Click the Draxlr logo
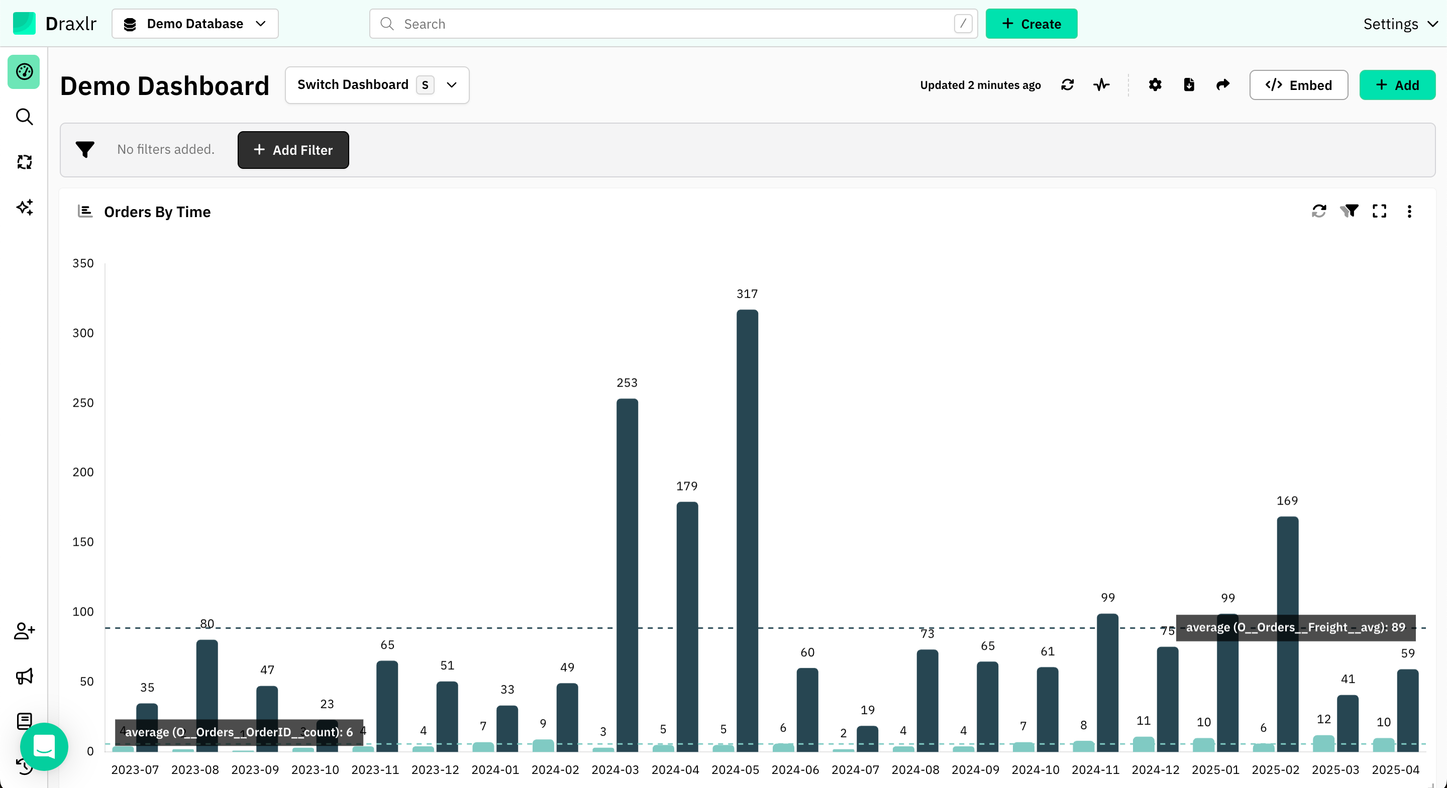1447x788 pixels. 54,24
